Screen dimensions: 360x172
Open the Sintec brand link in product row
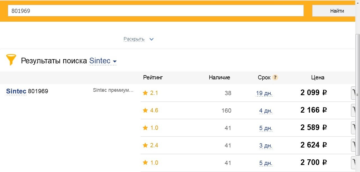16,91
